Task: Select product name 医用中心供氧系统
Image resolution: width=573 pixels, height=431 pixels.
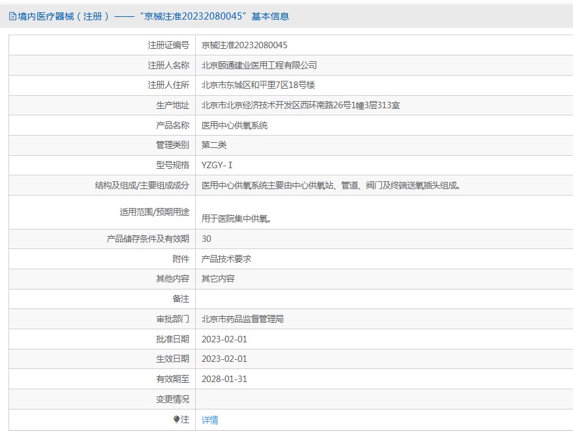Action: click(x=234, y=125)
